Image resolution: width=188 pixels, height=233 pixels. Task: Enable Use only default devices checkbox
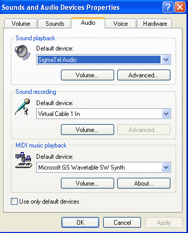point(14,201)
